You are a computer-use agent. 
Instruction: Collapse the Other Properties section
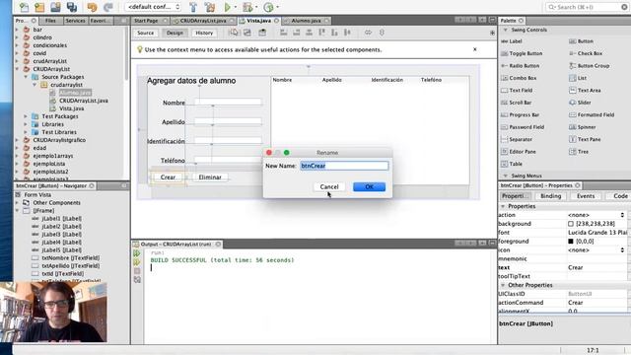coord(503,285)
